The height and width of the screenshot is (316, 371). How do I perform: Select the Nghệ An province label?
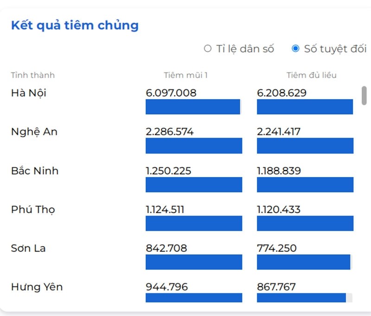(34, 132)
